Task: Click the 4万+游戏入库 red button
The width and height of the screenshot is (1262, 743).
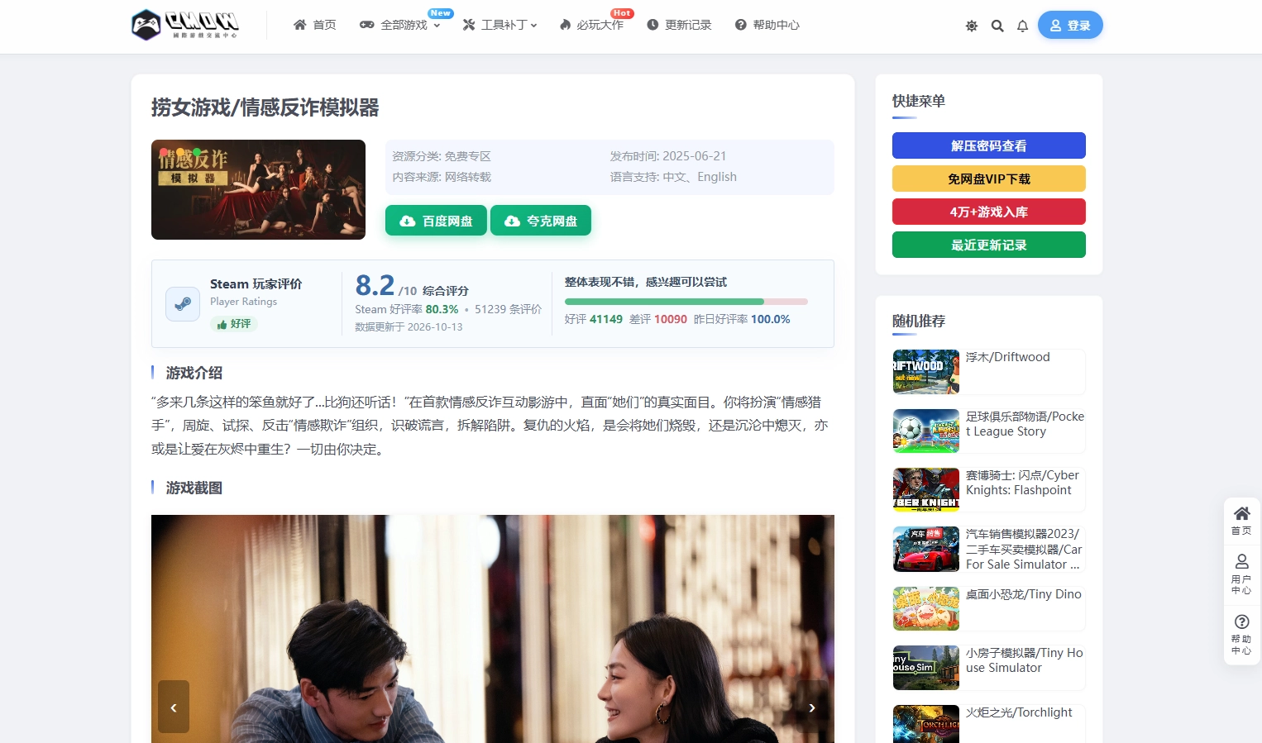Action: 989,212
